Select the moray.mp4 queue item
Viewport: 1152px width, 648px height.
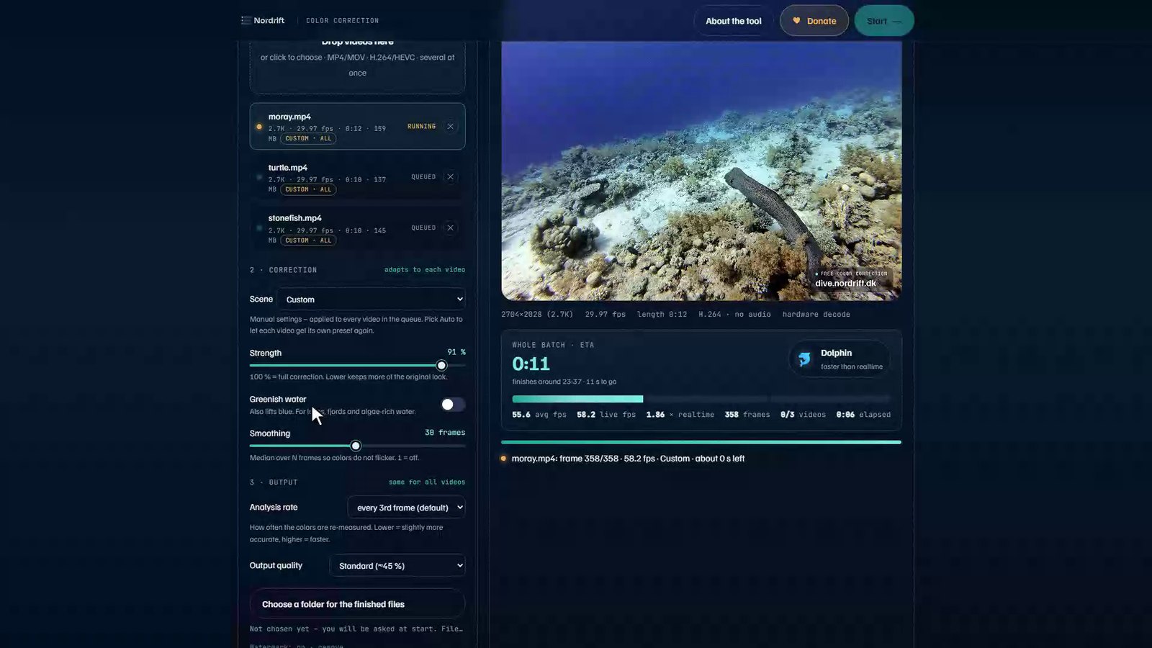[x=357, y=127]
